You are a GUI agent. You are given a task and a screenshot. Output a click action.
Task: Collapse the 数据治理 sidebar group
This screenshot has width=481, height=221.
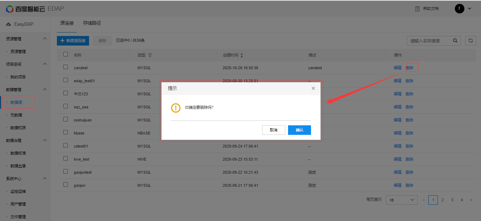pos(45,140)
